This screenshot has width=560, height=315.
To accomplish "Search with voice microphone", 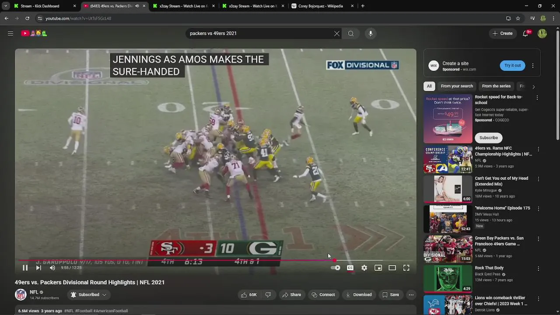I will (371, 33).
